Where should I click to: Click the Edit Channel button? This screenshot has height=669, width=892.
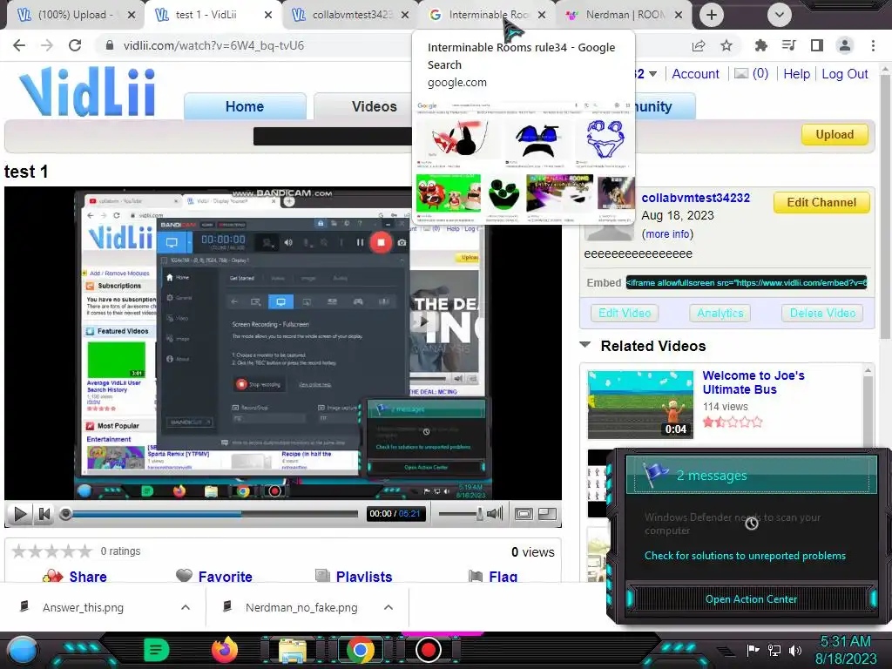click(x=821, y=202)
